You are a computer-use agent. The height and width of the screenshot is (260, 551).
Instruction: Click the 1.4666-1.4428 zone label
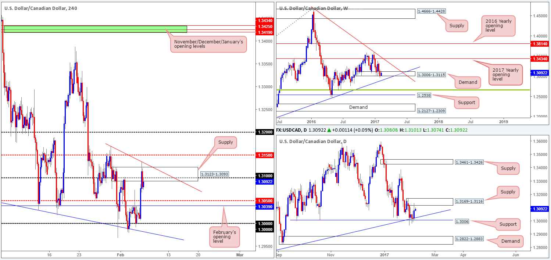click(431, 12)
